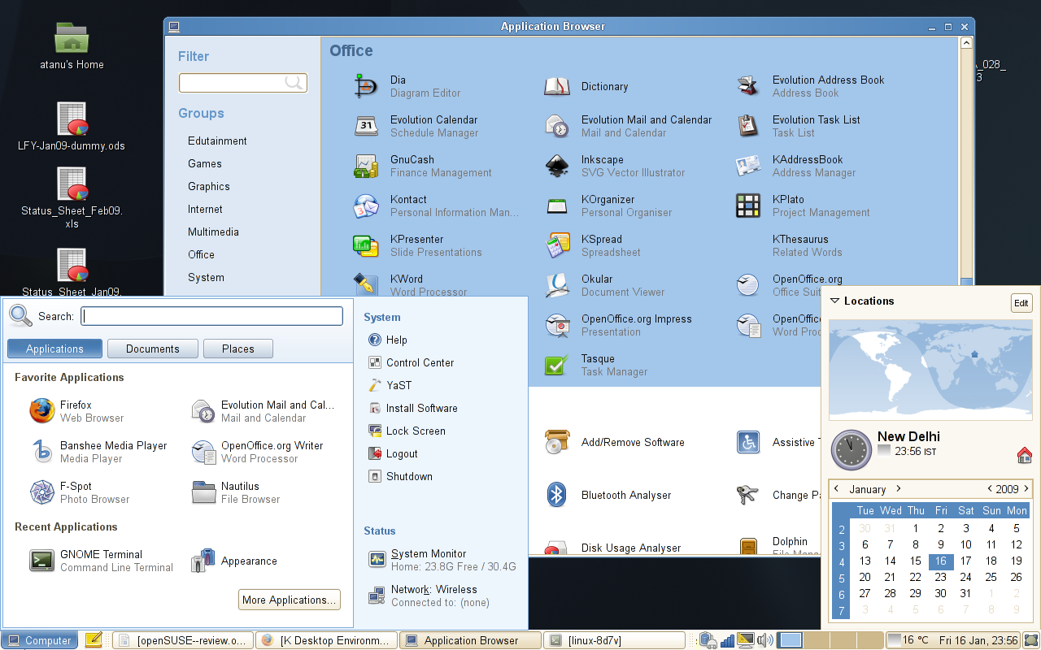Collapse the Locations section triangle
Image resolution: width=1041 pixels, height=650 pixels.
coord(834,301)
